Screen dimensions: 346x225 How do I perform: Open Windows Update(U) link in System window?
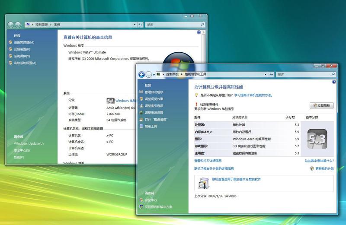tap(29, 143)
